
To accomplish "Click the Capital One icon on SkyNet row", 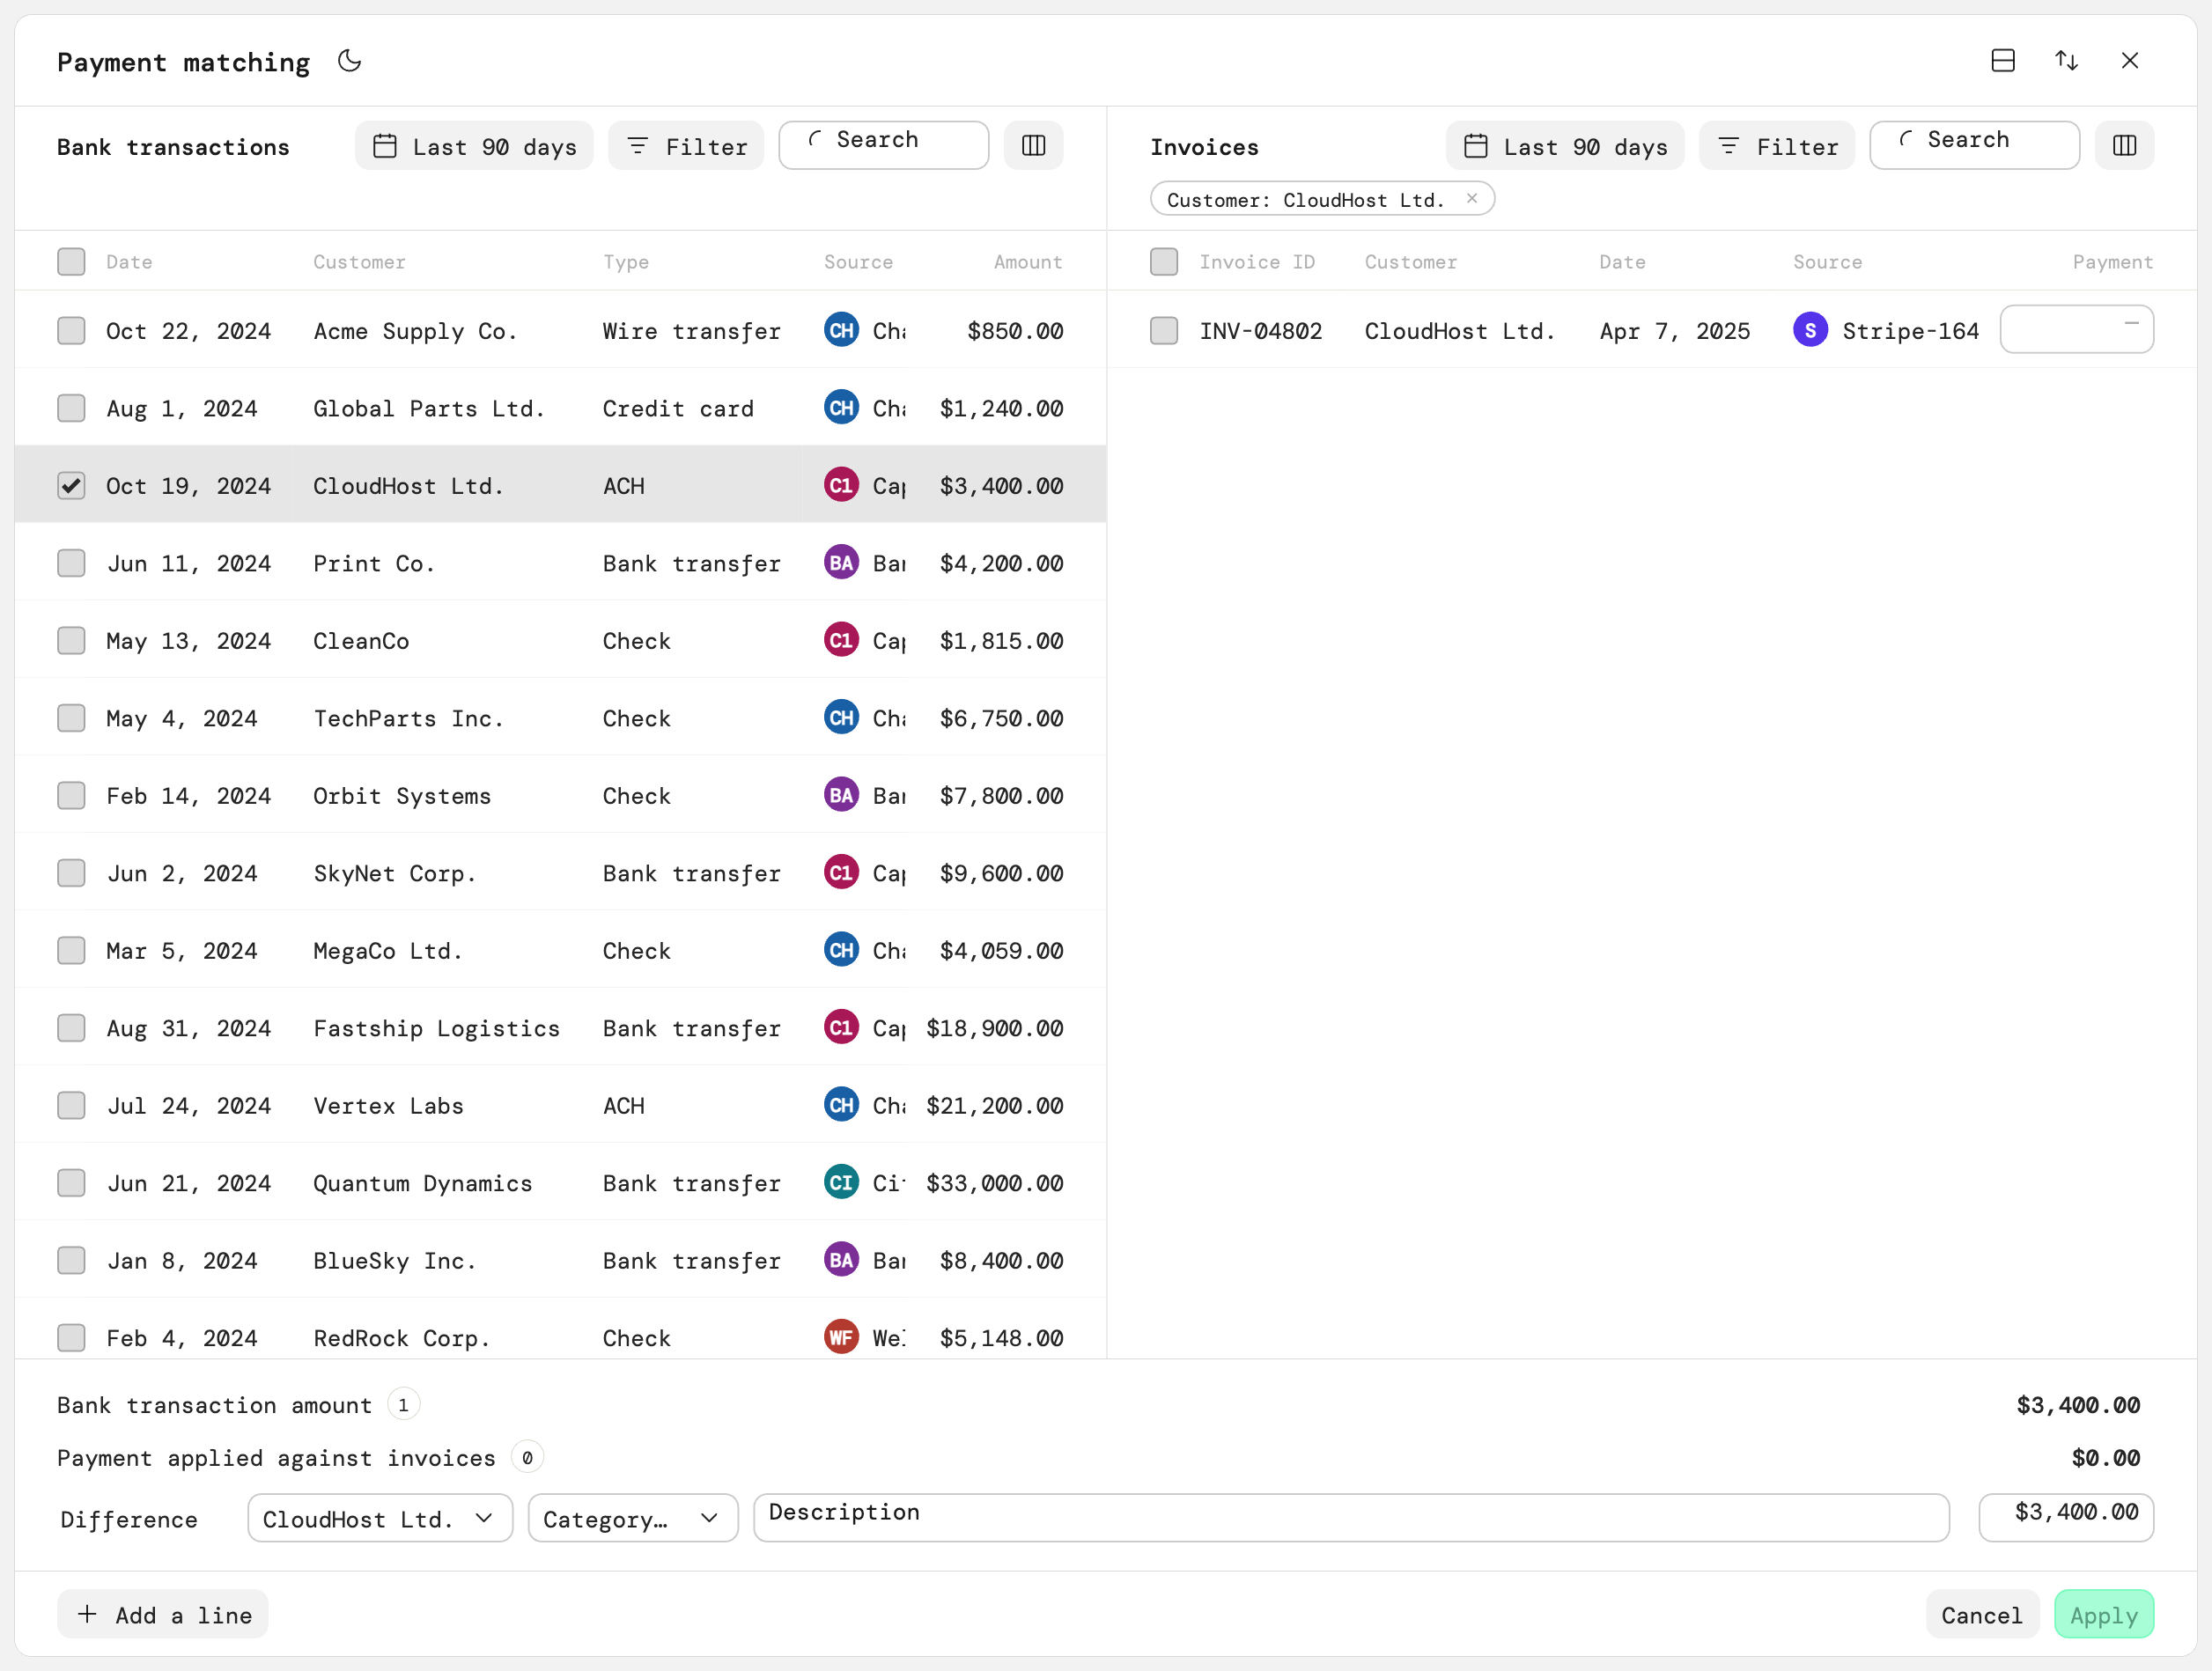I will pos(841,873).
